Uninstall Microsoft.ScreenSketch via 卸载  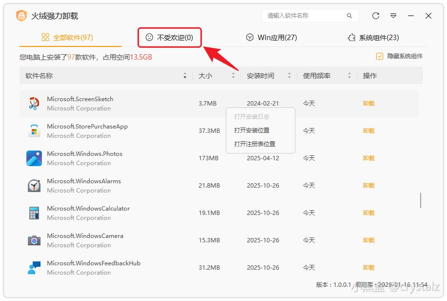368,104
